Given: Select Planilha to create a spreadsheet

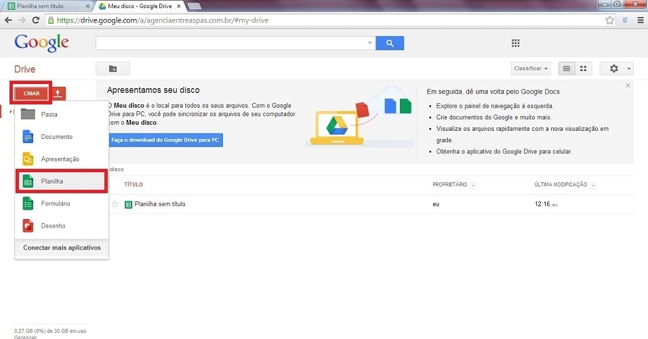Looking at the screenshot, I should pos(62,181).
